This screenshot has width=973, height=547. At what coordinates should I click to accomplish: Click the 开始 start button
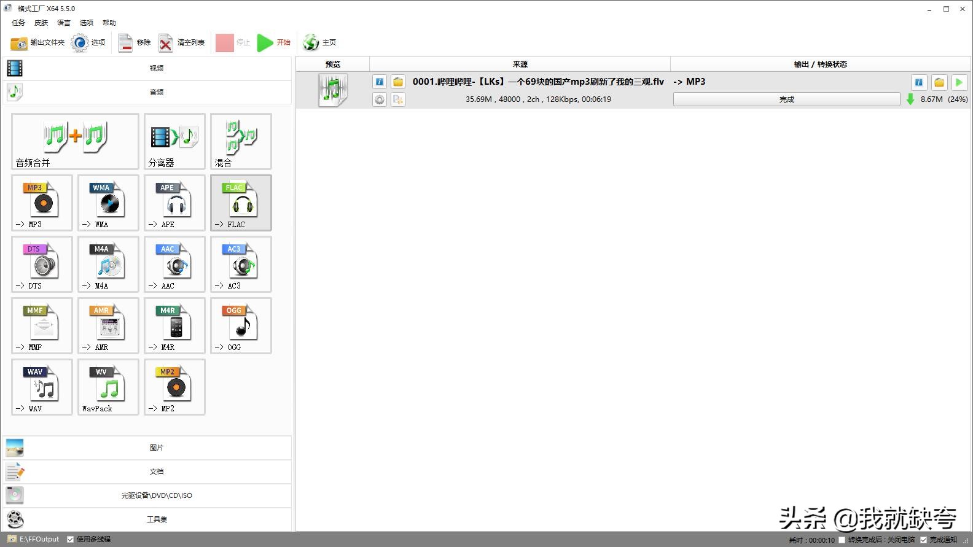tap(274, 42)
